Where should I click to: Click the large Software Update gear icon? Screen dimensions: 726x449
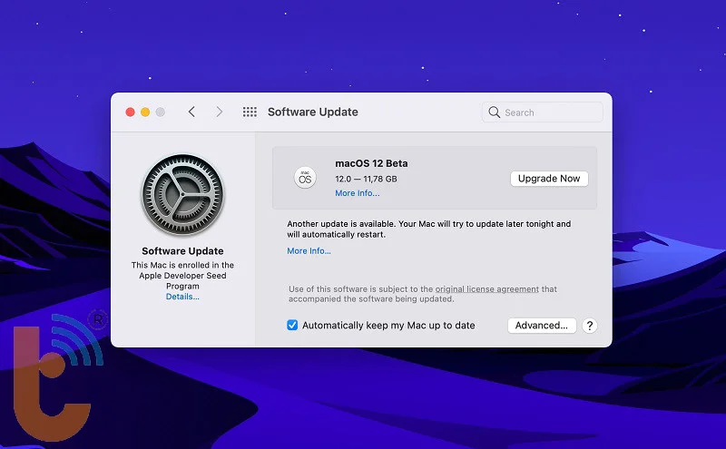point(183,194)
